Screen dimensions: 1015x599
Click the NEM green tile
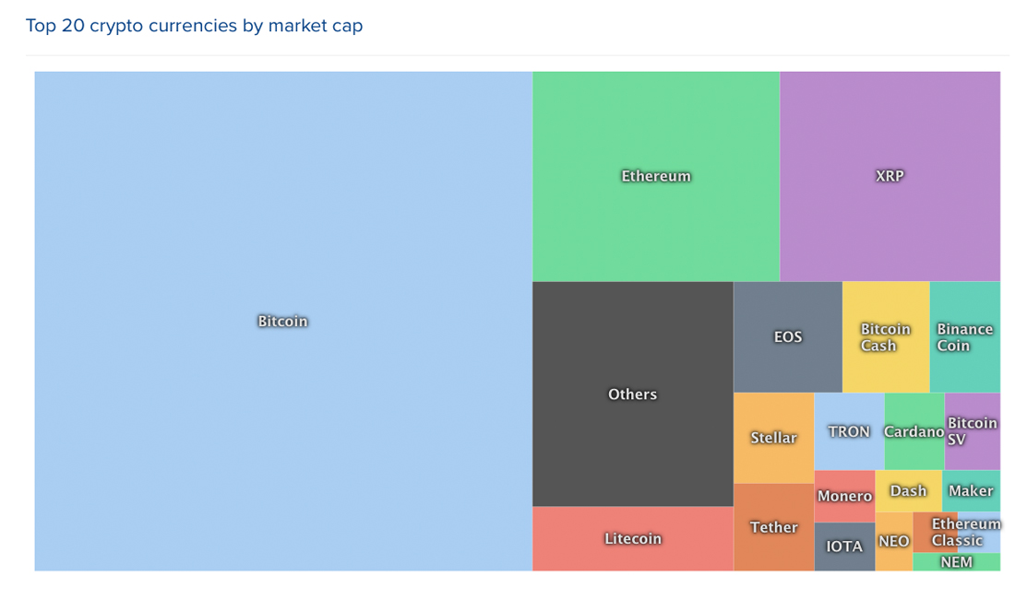point(956,562)
